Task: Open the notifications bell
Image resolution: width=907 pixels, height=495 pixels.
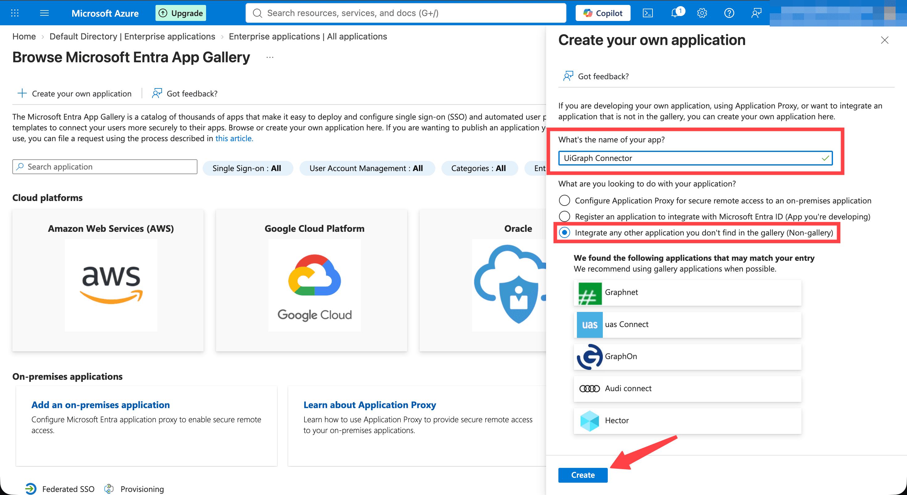Action: pos(675,13)
